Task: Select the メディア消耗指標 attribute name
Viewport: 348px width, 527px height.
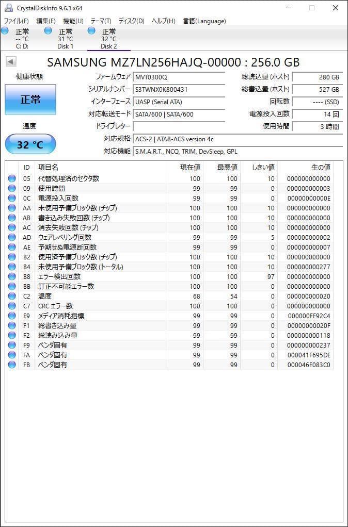Action: (61, 316)
